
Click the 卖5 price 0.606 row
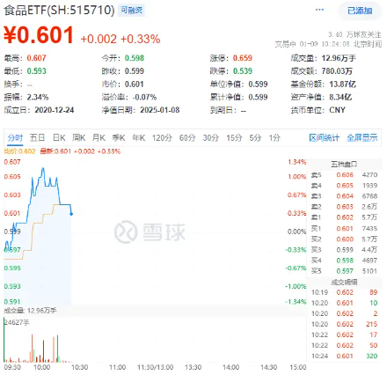coord(344,175)
